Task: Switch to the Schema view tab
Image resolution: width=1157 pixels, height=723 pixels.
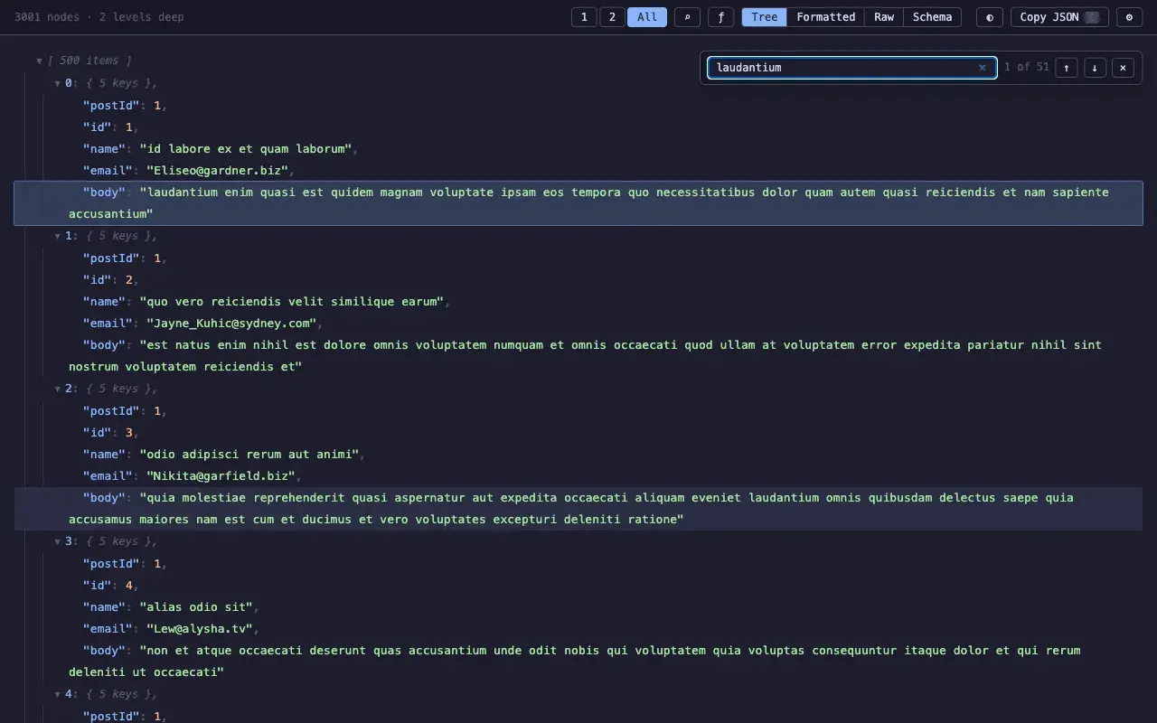Action: coord(932,17)
